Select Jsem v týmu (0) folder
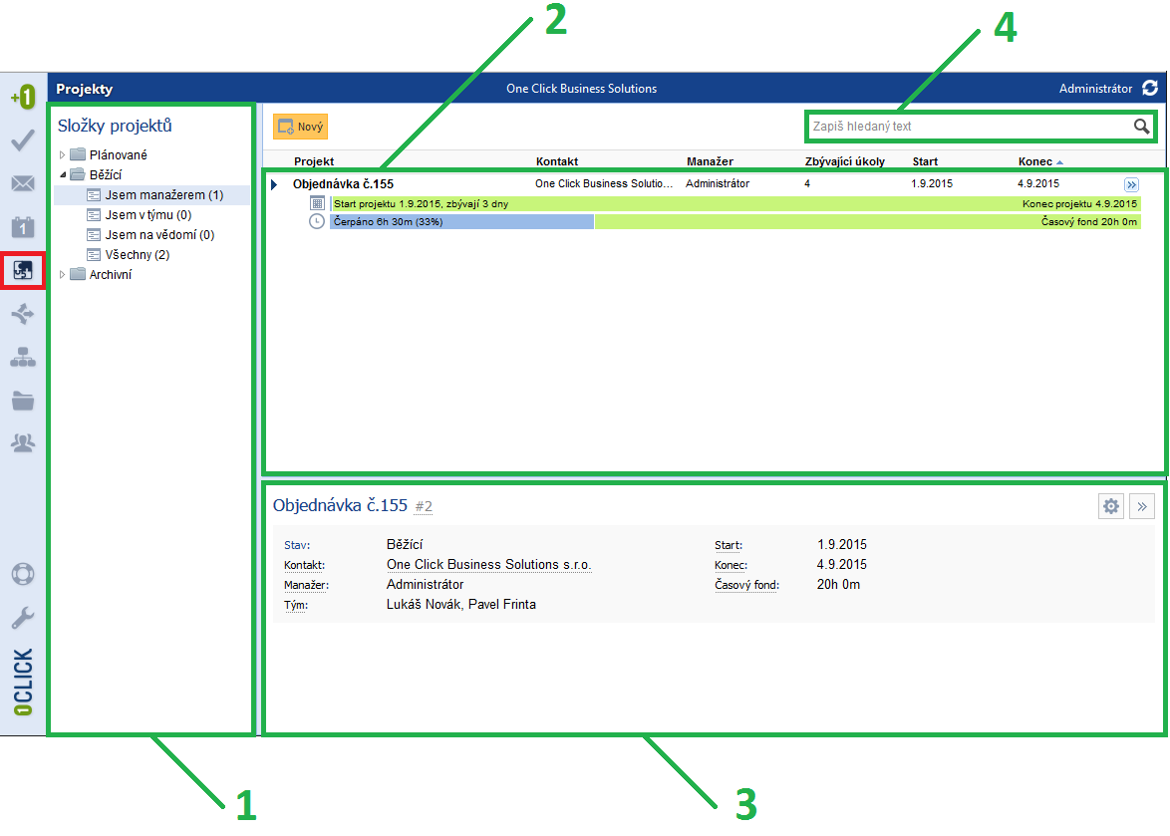The image size is (1170, 836). [147, 215]
